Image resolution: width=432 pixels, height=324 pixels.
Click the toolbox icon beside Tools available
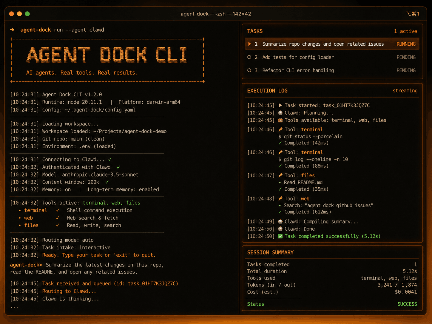click(280, 120)
